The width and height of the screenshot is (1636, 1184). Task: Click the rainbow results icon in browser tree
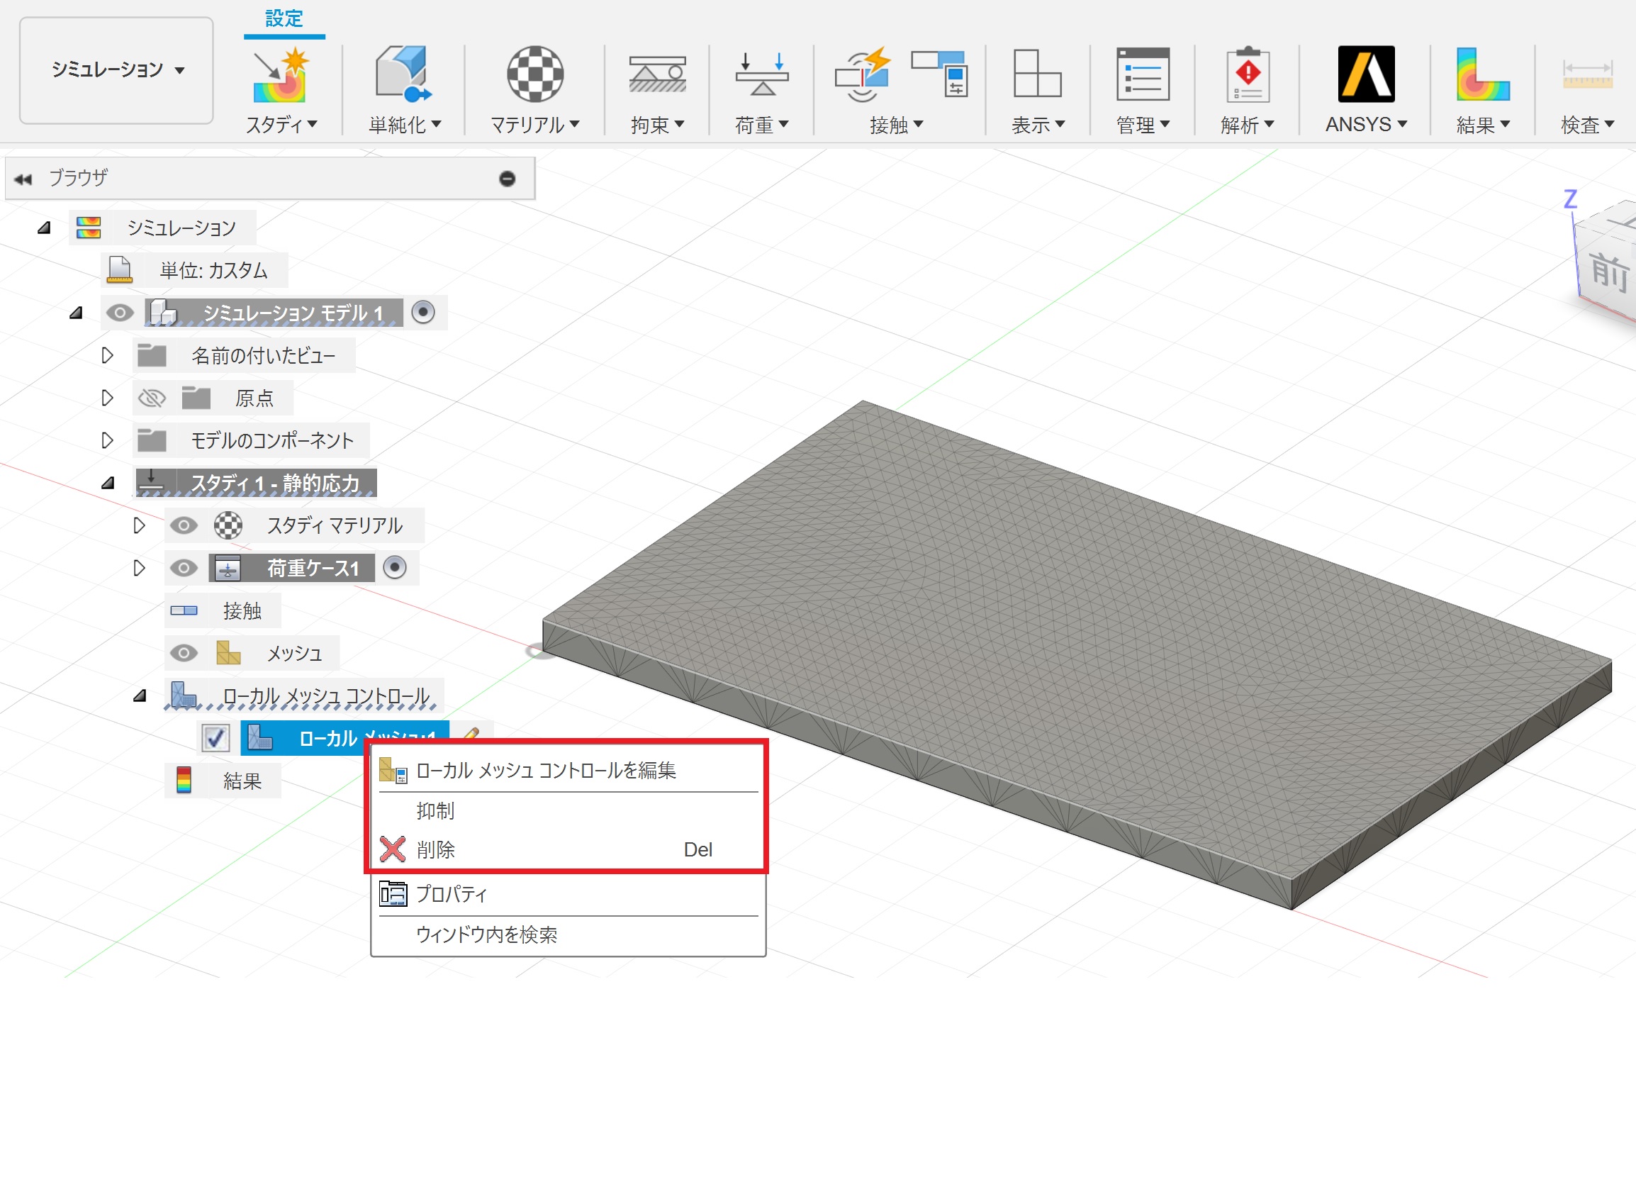(184, 781)
